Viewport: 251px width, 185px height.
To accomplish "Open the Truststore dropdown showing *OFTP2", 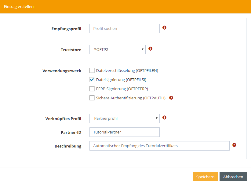I will click(117, 49).
